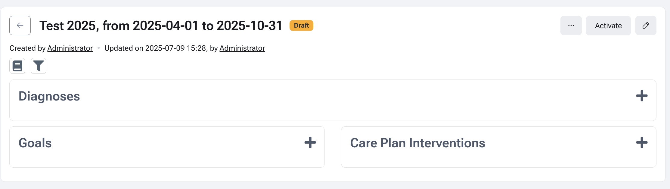This screenshot has width=670, height=189.
Task: Click the Test 2025 care plan title
Action: tap(161, 25)
